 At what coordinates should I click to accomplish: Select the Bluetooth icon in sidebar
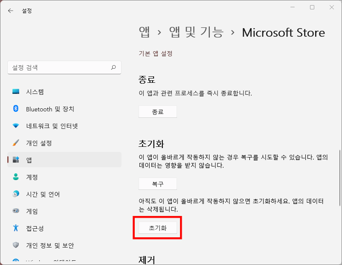[16, 108]
